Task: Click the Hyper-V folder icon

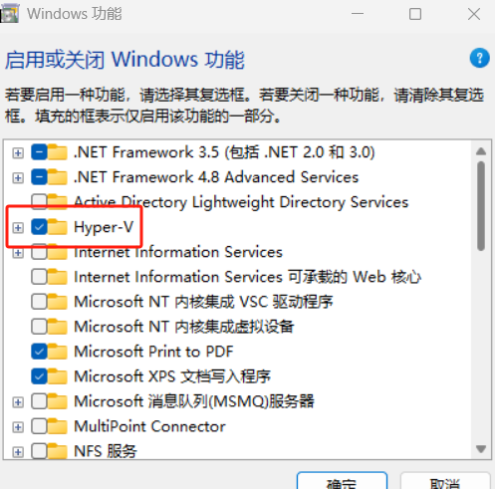Action: (58, 227)
